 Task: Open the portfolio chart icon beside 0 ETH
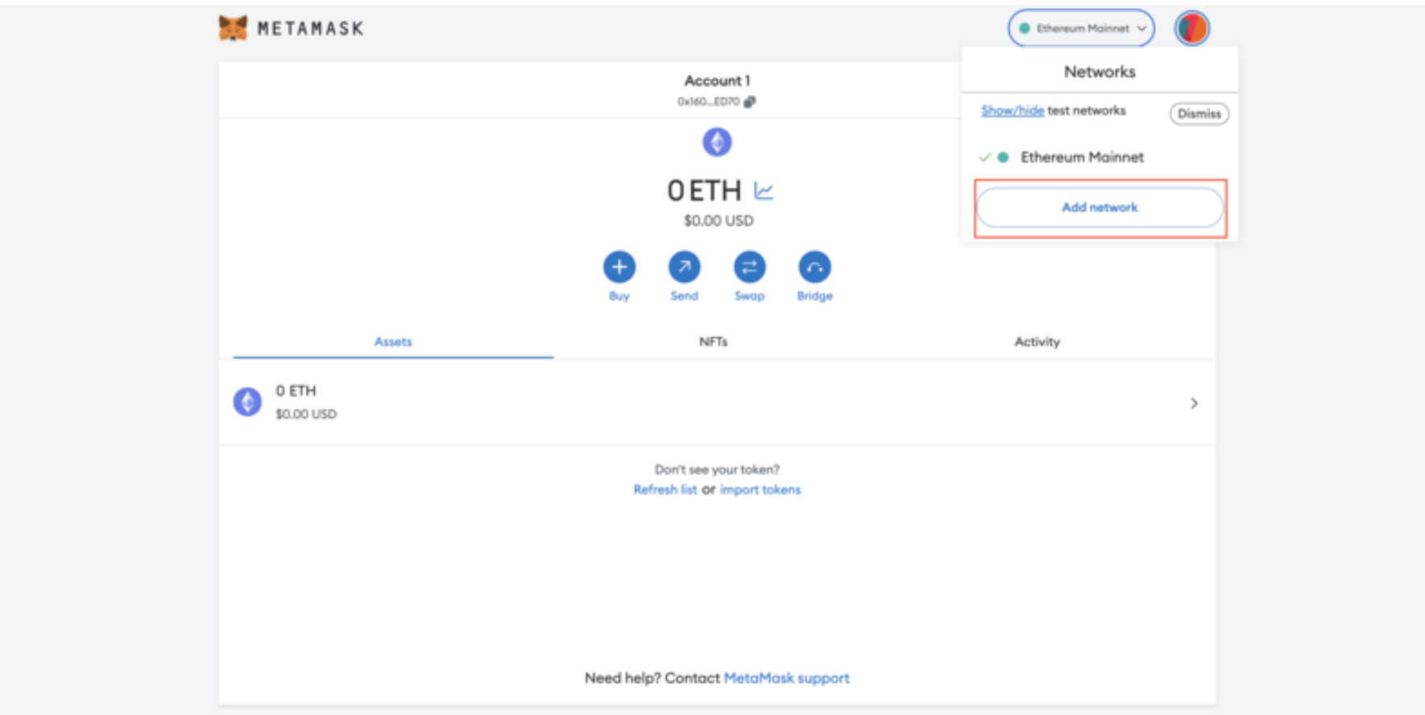coord(763,191)
